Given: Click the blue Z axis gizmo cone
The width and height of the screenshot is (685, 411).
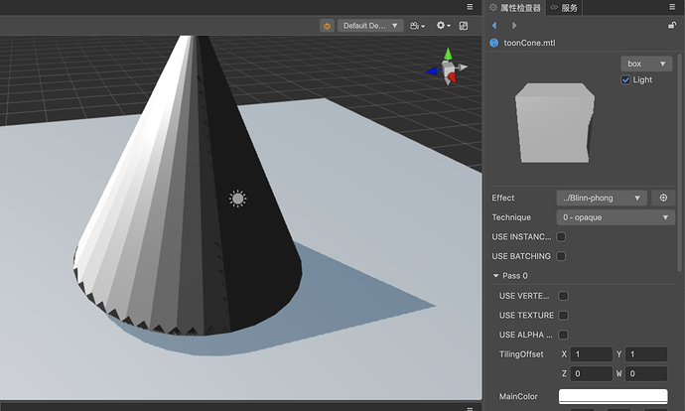Looking at the screenshot, I should click(432, 70).
